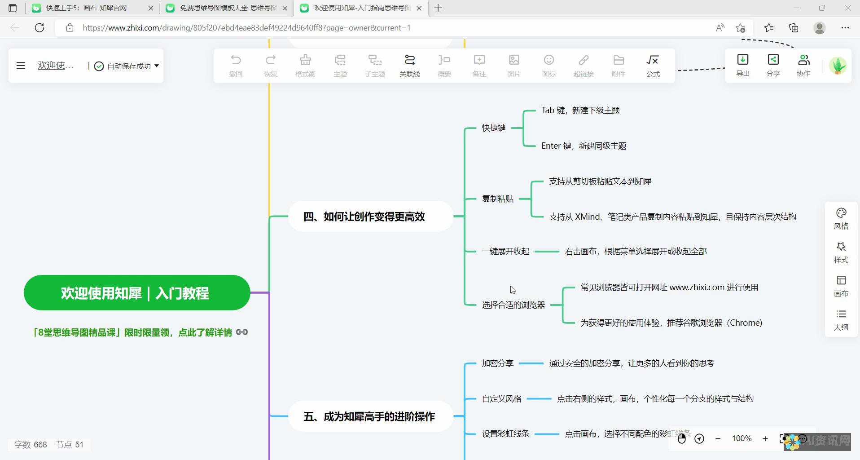Select the 一键展开收起 node

505,252
